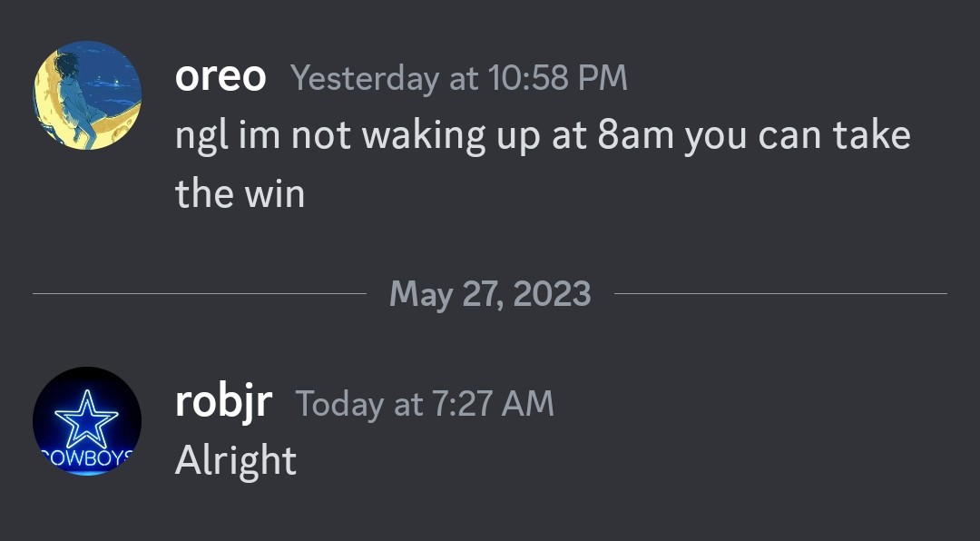Screen dimensions: 980x541
Task: Click the 'Yesterday at 10:58 PM' timestamp
Action: (459, 79)
